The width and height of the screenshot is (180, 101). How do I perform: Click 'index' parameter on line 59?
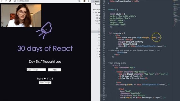click(x=154, y=38)
